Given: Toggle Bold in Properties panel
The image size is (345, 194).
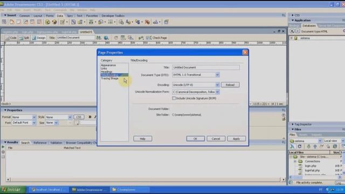Looking at the screenshot, I should point(90,117).
